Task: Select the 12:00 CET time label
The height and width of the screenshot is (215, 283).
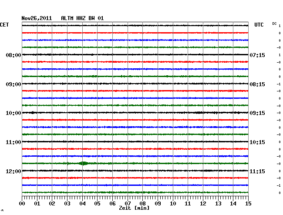Action: (x=13, y=171)
